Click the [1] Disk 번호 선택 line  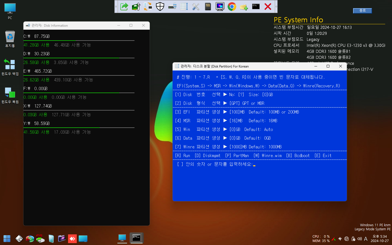click(224, 94)
